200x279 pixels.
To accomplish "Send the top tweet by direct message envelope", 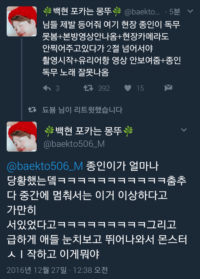I will click(168, 88).
